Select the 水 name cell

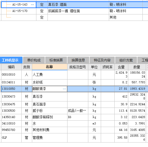(x=50, y=123)
